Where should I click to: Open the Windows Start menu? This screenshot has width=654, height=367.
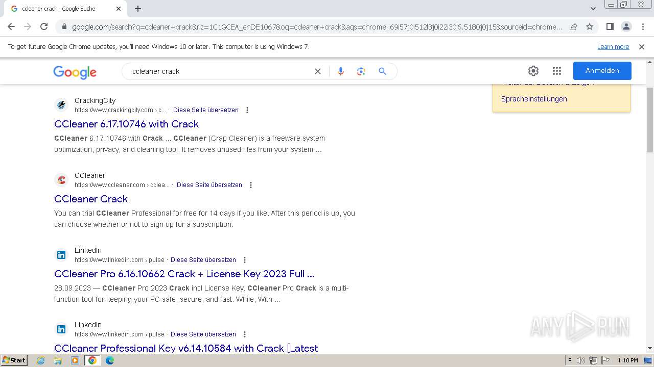[x=14, y=360]
